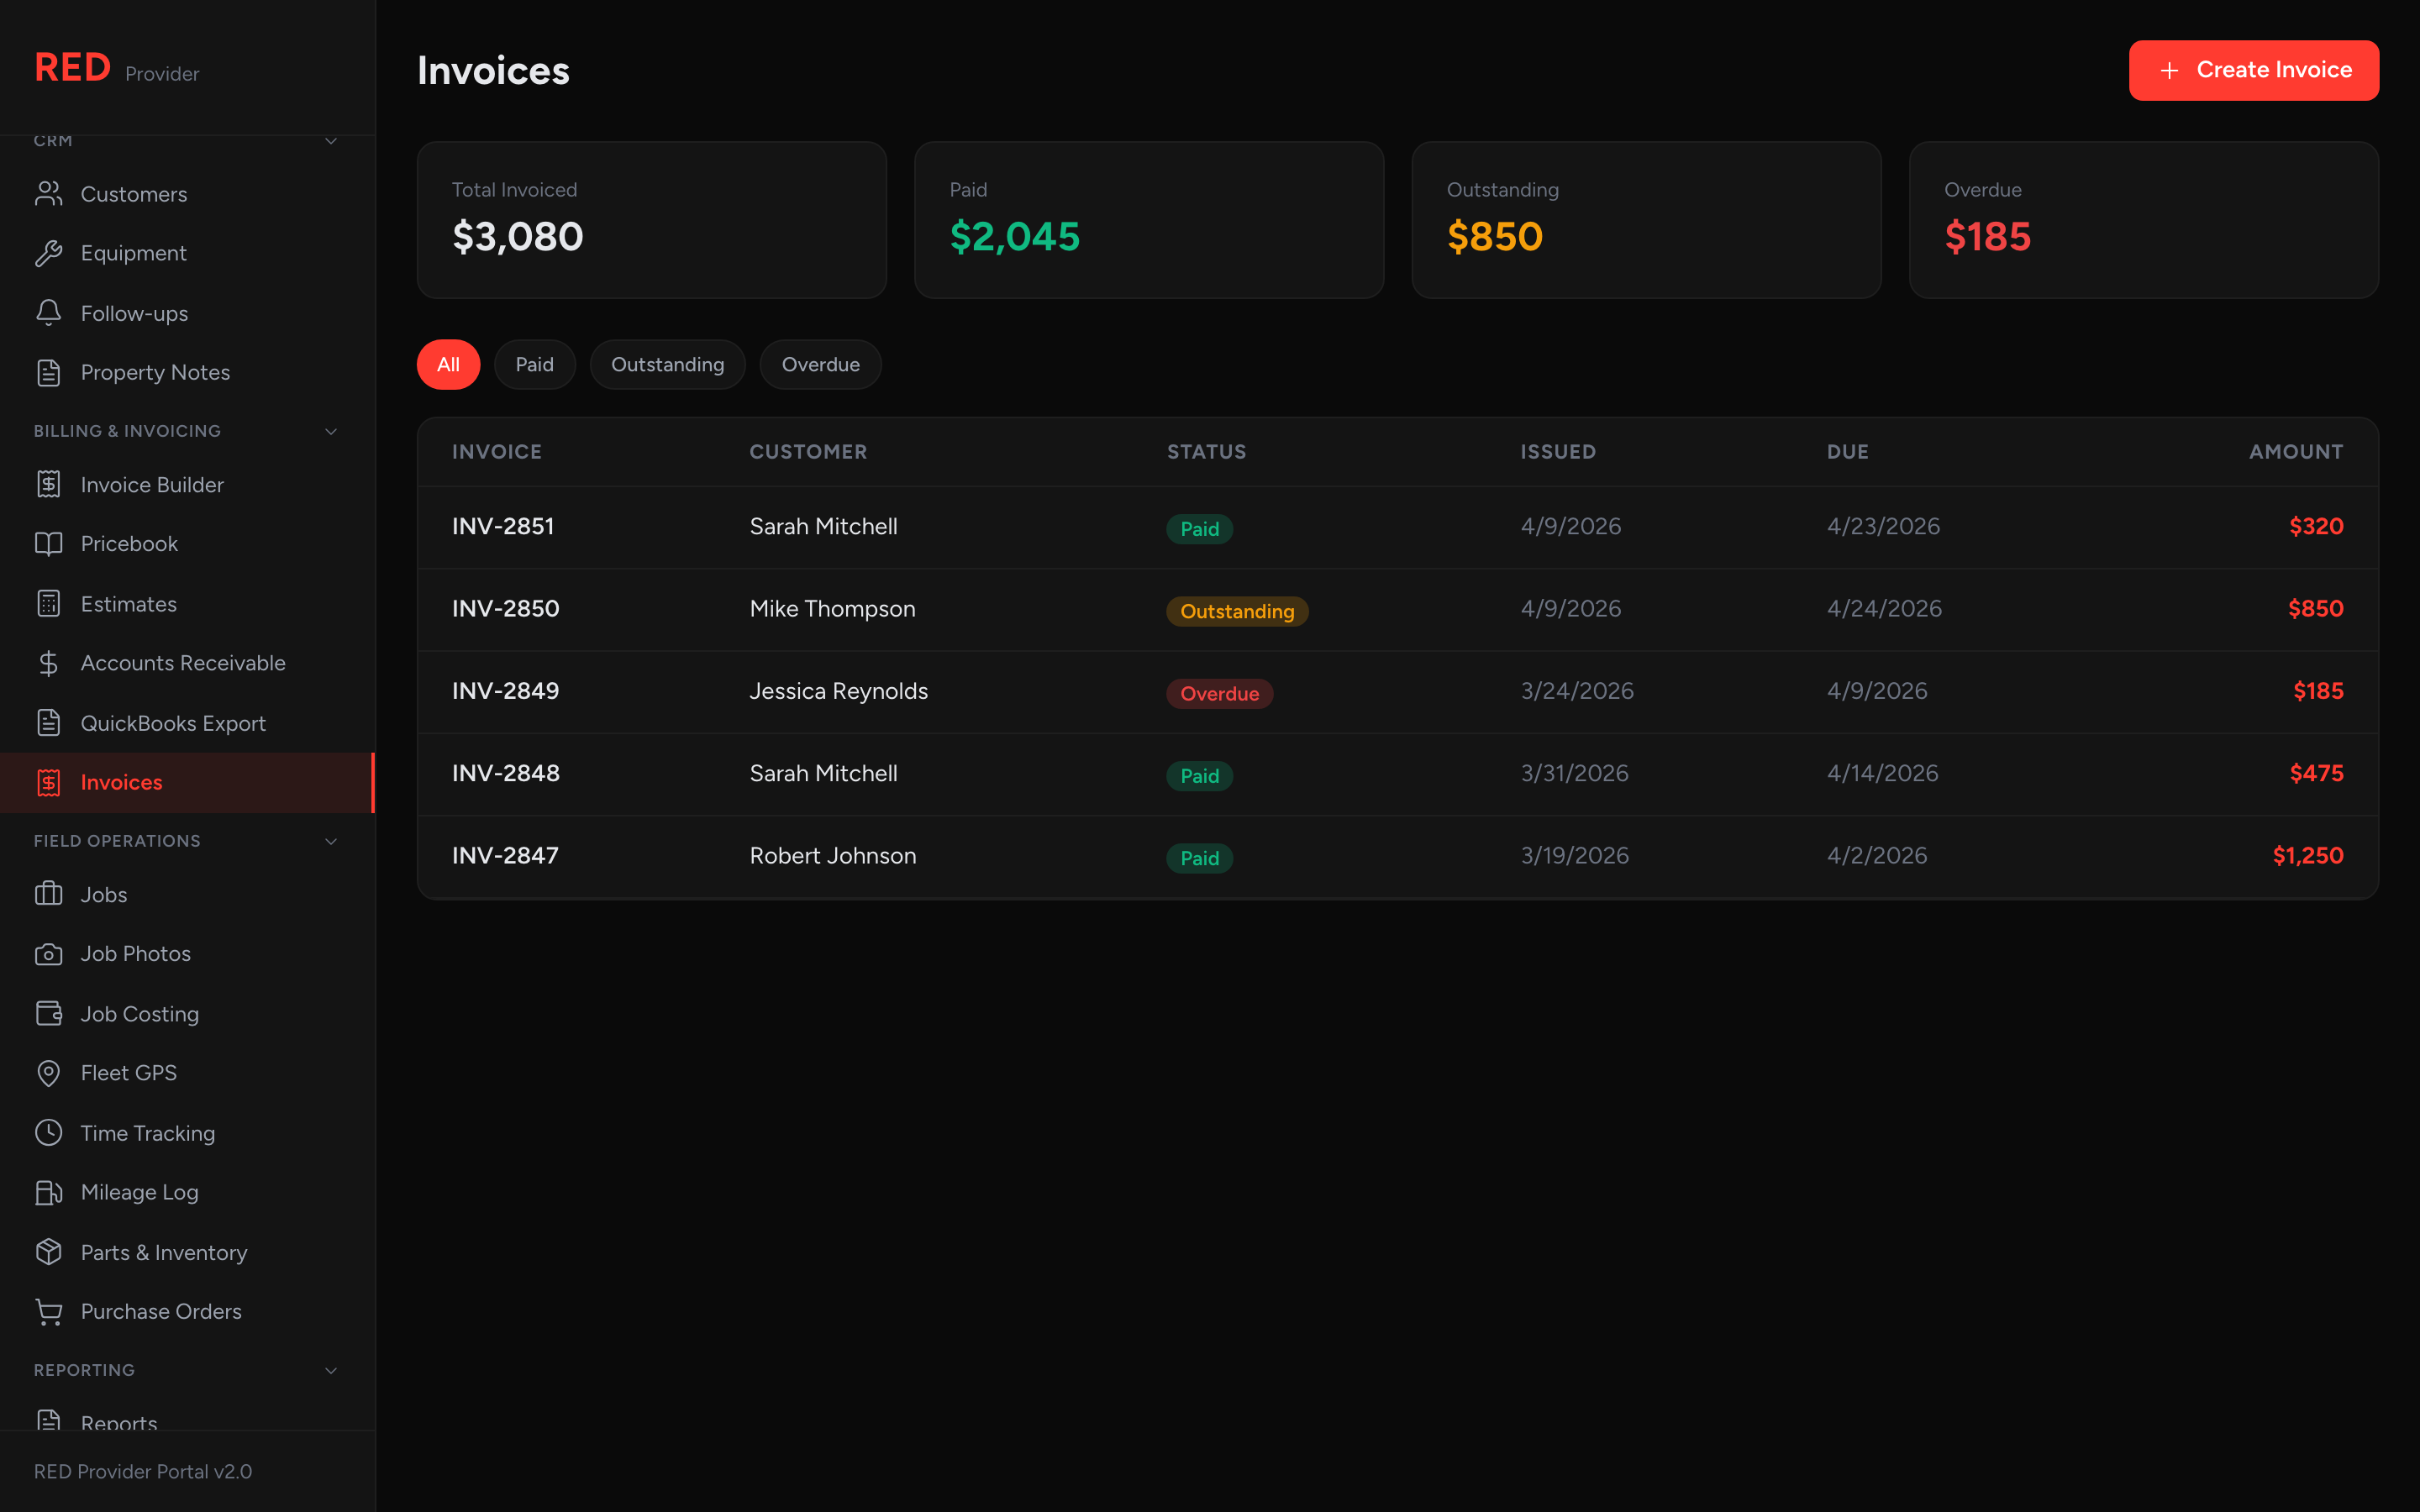Select the All filter pill
The width and height of the screenshot is (2420, 1512).
click(x=448, y=364)
